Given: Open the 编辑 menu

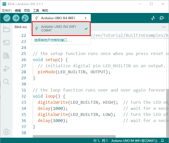Looking at the screenshot, I should pos(18,11).
